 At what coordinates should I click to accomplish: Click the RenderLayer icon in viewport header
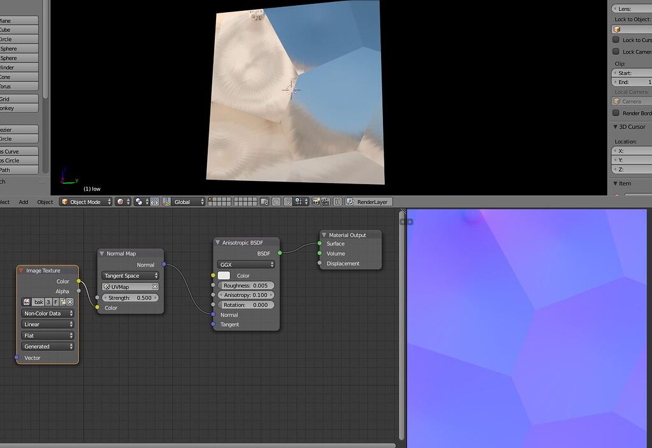(350, 201)
